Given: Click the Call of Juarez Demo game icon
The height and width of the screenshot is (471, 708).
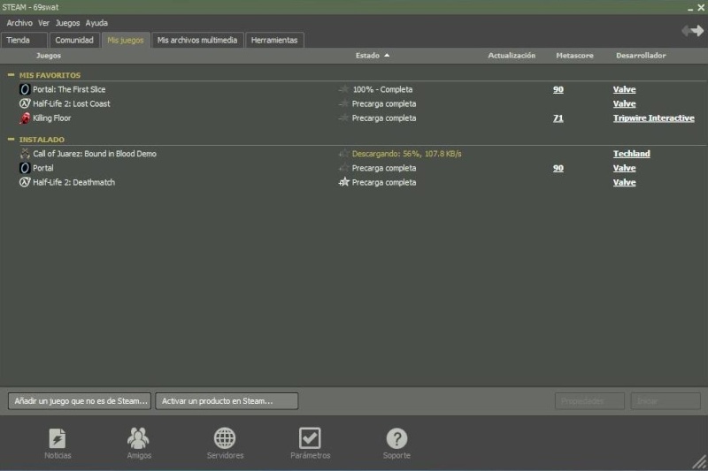Looking at the screenshot, I should (x=25, y=154).
